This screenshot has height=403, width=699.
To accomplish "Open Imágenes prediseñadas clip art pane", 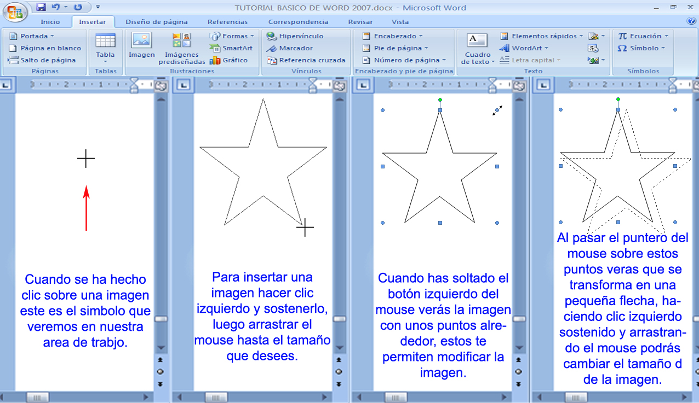I will pos(181,46).
